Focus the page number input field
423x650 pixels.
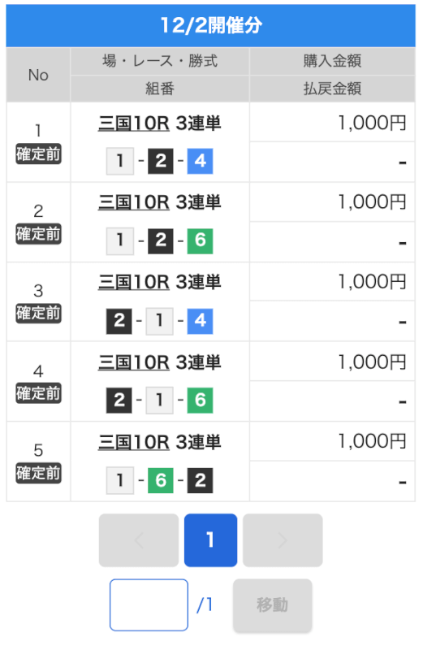149,604
